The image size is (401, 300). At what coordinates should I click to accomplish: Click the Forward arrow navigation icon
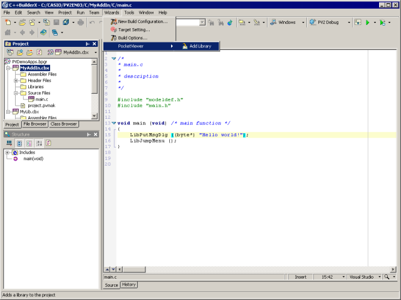pos(32,32)
